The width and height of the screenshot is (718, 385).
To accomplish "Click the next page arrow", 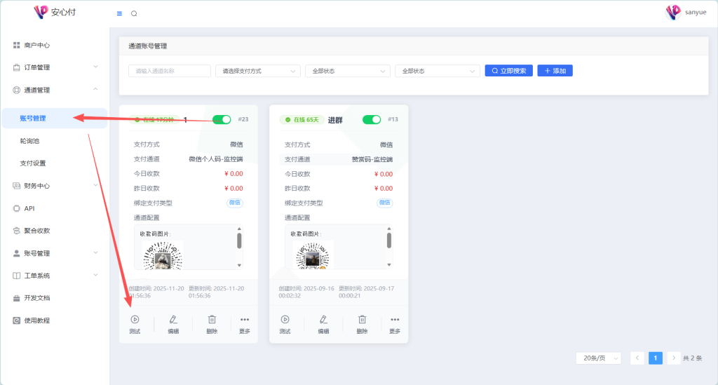I will (674, 358).
